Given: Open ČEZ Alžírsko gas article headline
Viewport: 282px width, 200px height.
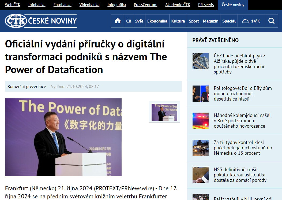Looking at the screenshot, I should pyautogui.click(x=239, y=64).
